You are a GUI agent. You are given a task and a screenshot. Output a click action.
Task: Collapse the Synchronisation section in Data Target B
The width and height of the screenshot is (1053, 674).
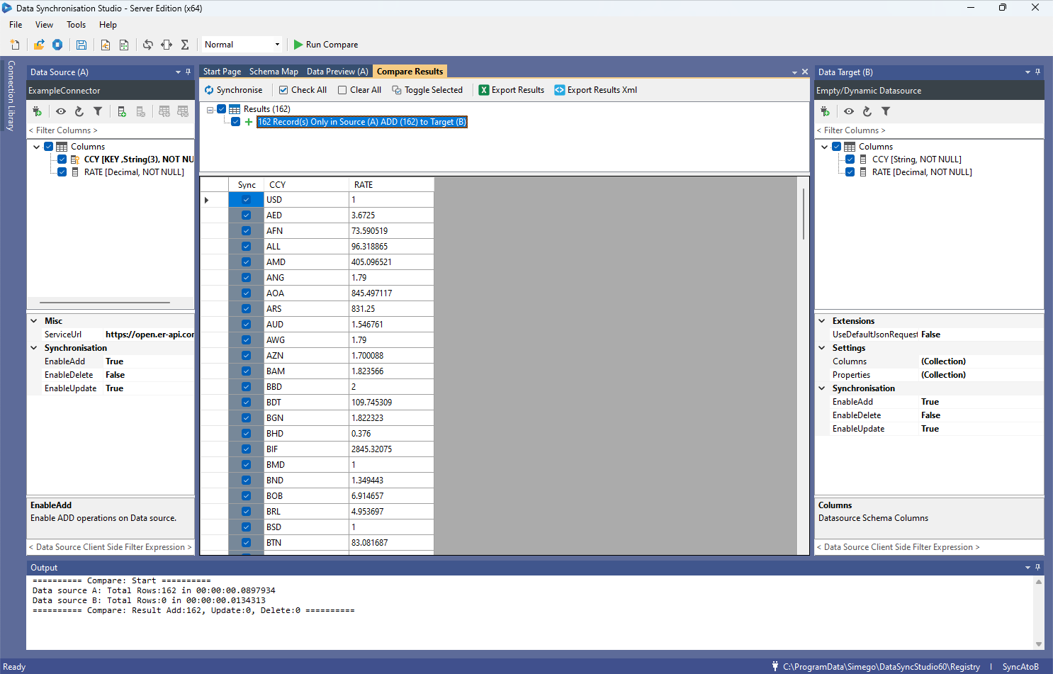pyautogui.click(x=822, y=388)
